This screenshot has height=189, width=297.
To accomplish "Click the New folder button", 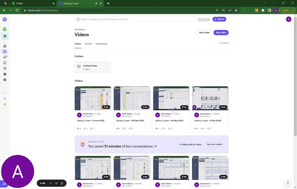I will point(204,33).
